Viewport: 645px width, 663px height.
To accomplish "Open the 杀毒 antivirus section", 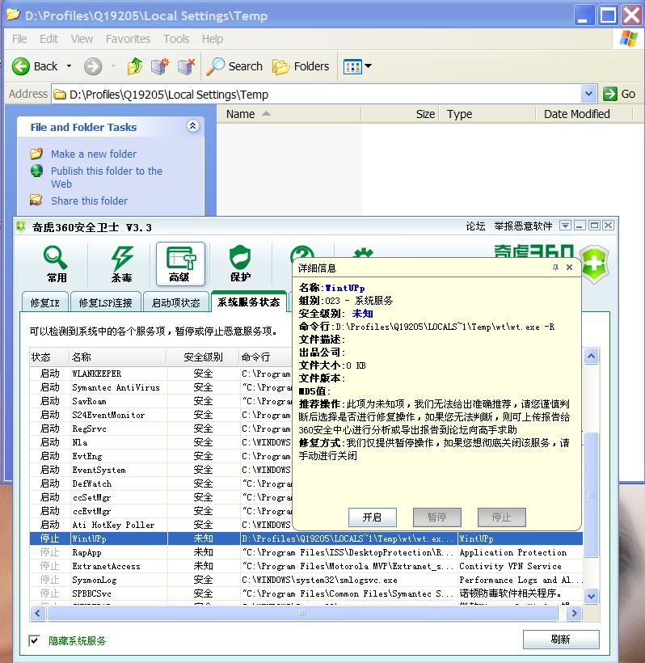I will (x=121, y=264).
